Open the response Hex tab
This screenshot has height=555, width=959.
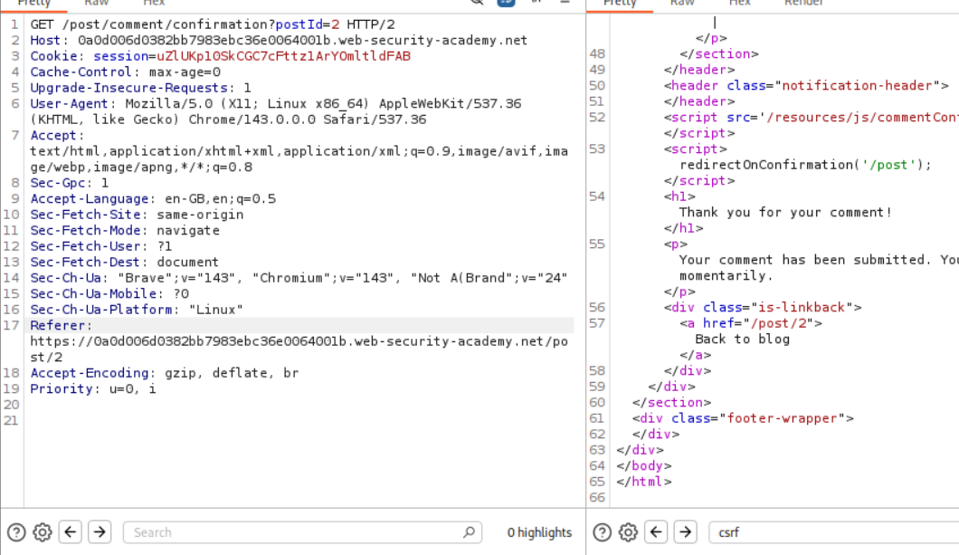point(739,4)
